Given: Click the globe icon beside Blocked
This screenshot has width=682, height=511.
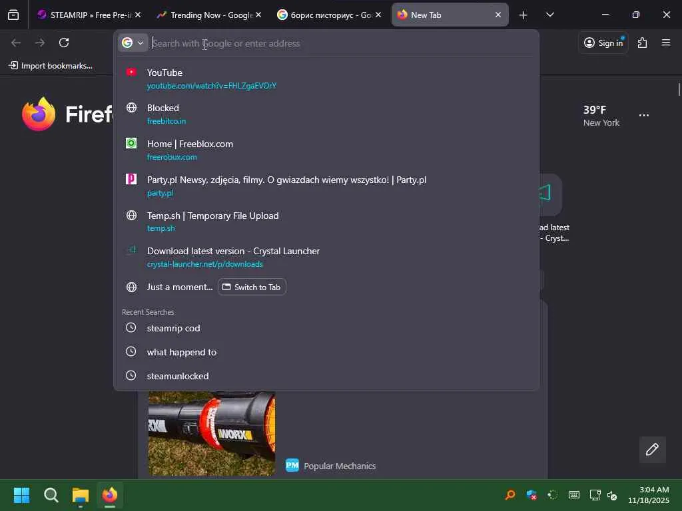Looking at the screenshot, I should [131, 107].
